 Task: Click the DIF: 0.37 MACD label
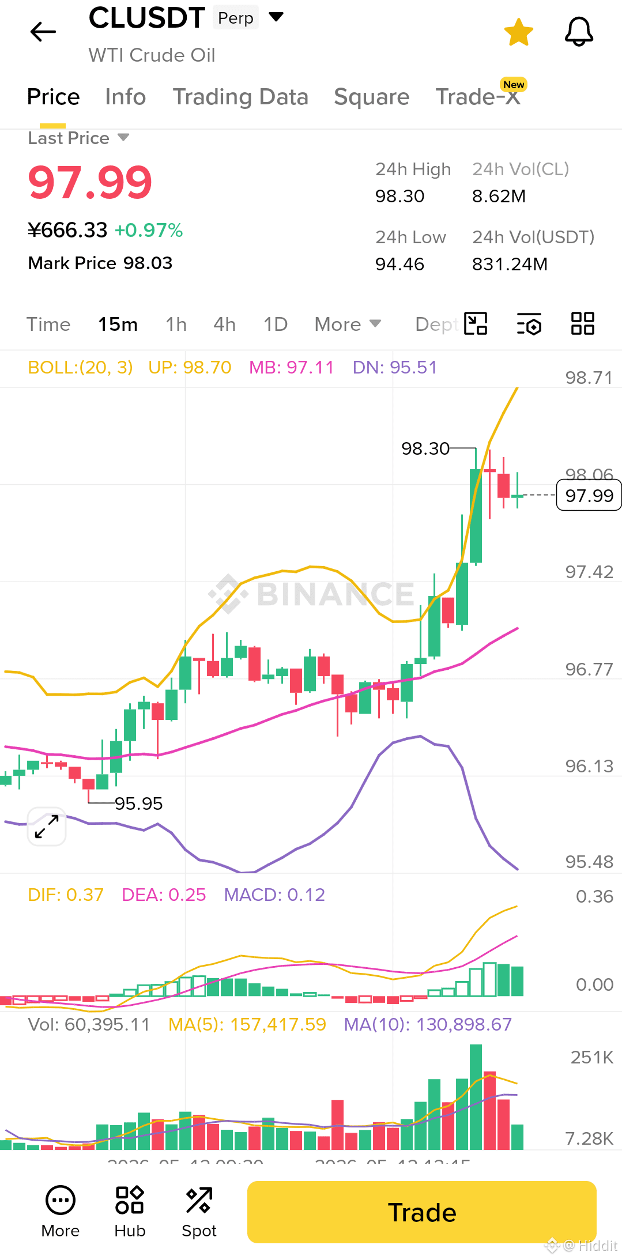[x=66, y=895]
